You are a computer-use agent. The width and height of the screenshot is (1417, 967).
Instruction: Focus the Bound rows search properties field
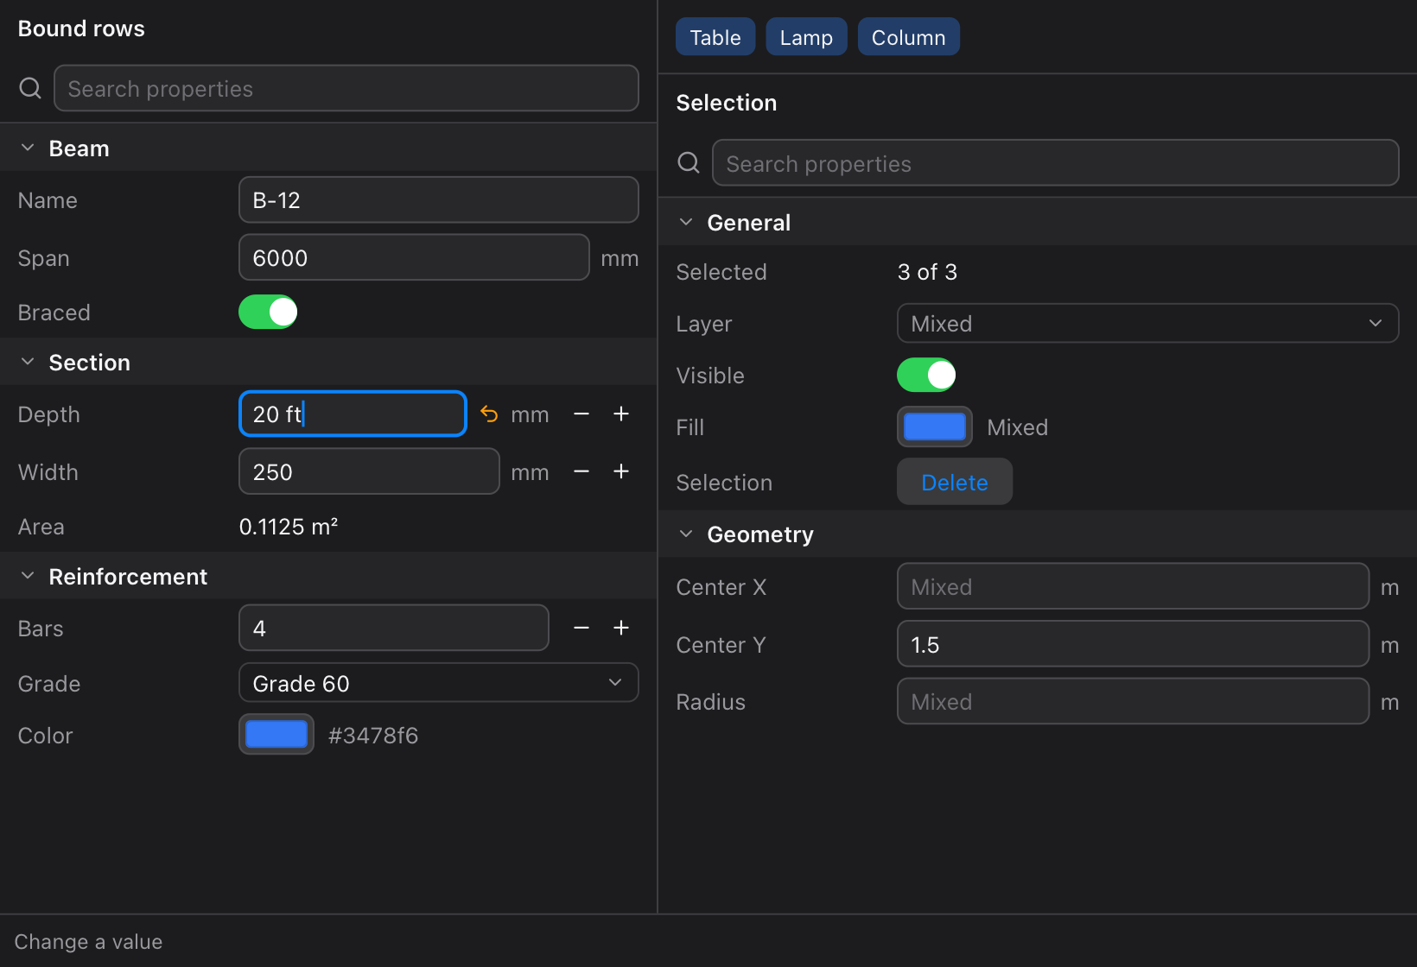tap(346, 88)
